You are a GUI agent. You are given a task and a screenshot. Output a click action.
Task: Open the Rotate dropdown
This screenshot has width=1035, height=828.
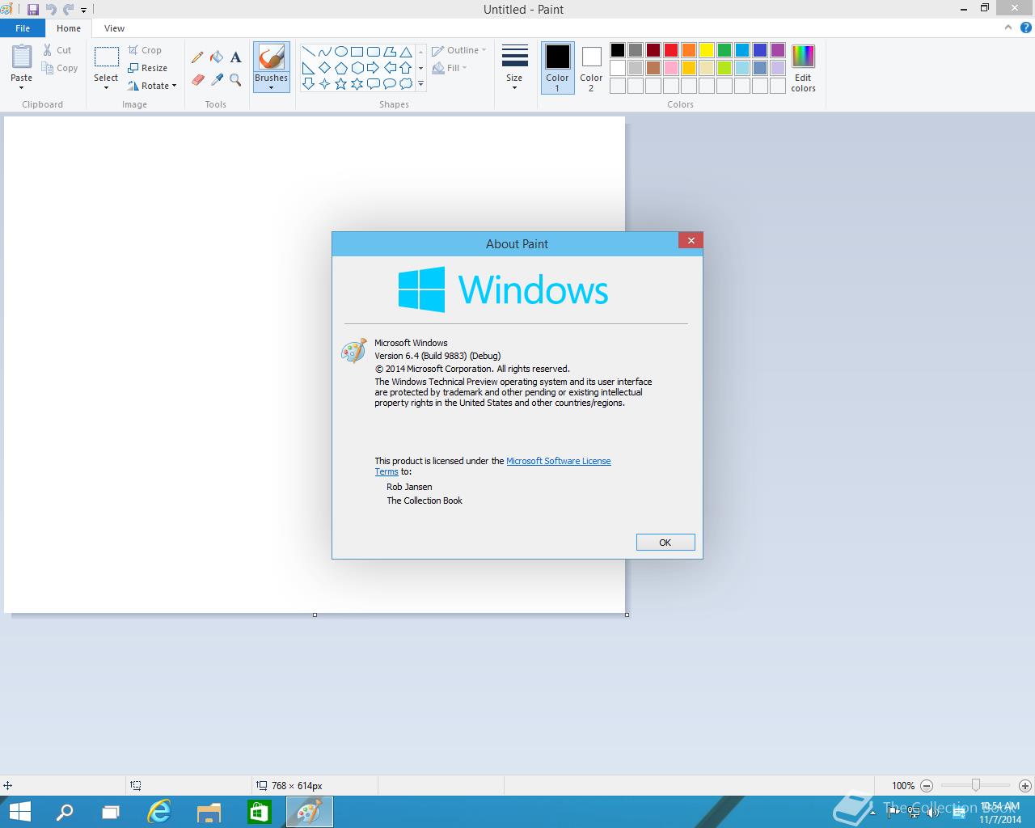(x=152, y=86)
